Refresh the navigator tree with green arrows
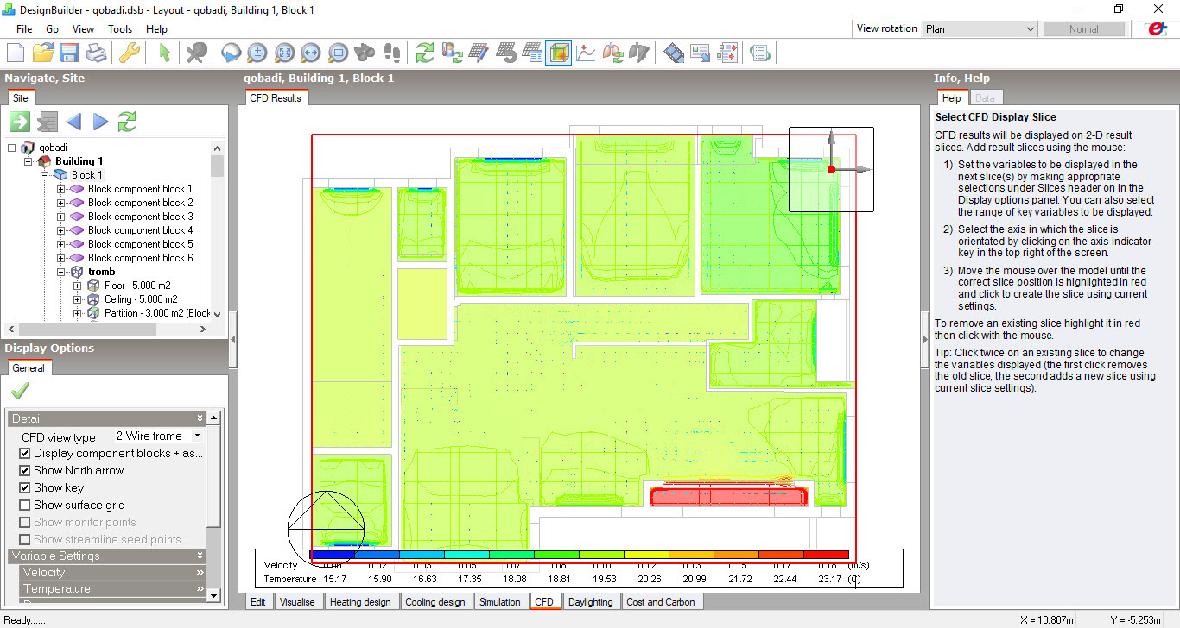 pyautogui.click(x=127, y=122)
